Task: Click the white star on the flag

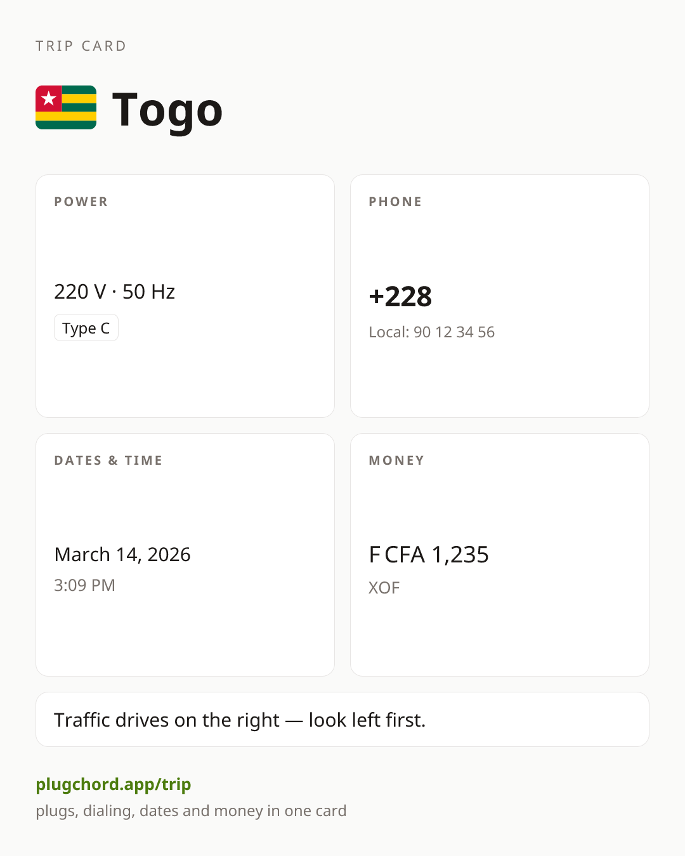Action: [x=49, y=98]
